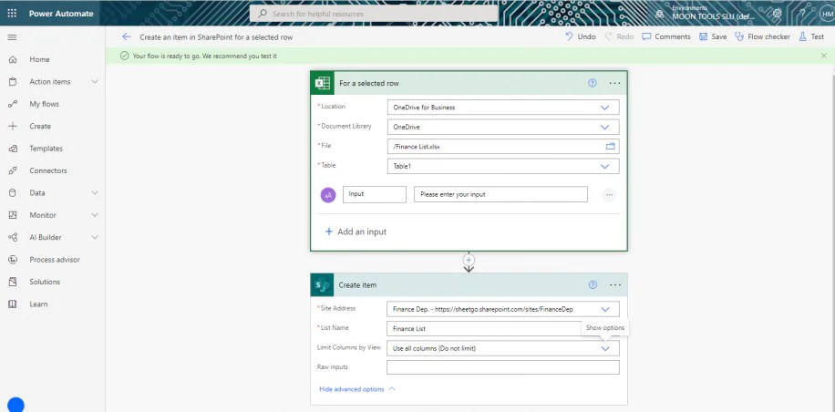Expand the Action items chevron
835x412 pixels.
95,82
